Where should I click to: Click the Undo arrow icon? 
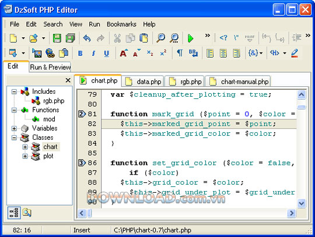pyautogui.click(x=87, y=38)
